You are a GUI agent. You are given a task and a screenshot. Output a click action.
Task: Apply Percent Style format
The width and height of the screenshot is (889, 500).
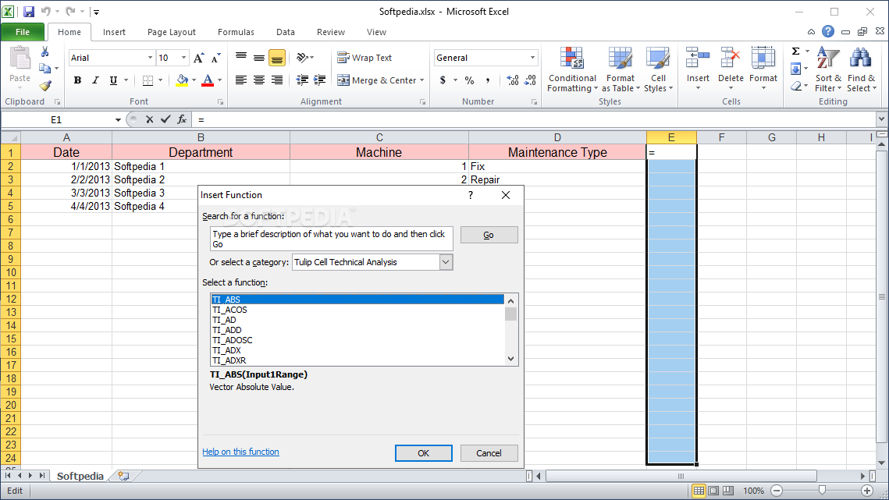click(x=469, y=80)
